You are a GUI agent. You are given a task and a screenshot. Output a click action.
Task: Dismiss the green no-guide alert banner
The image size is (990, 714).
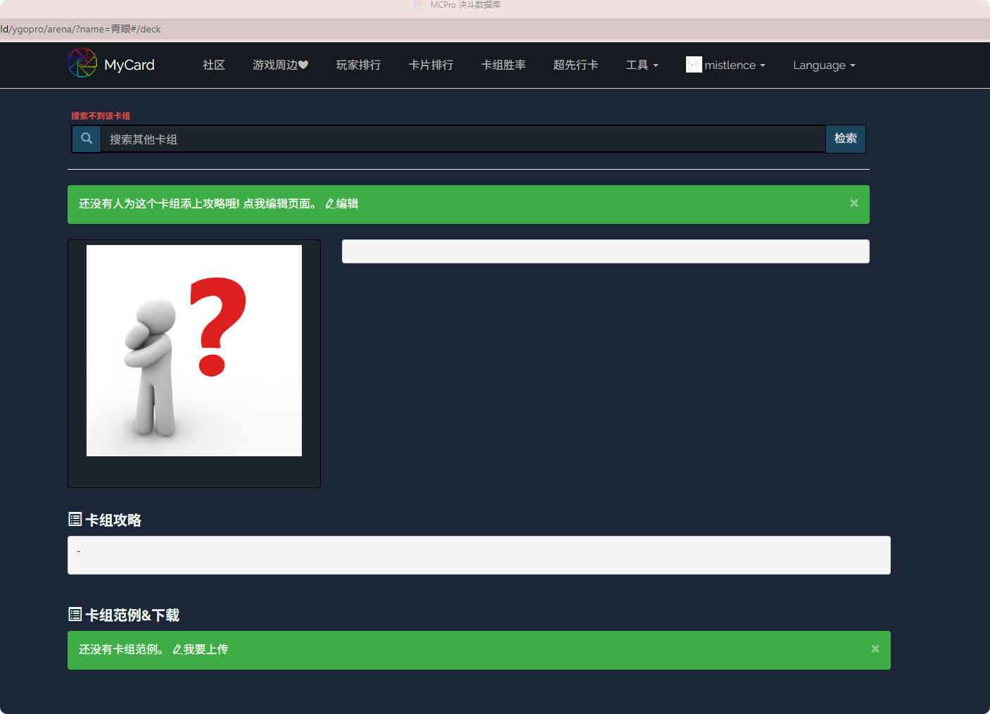point(854,203)
